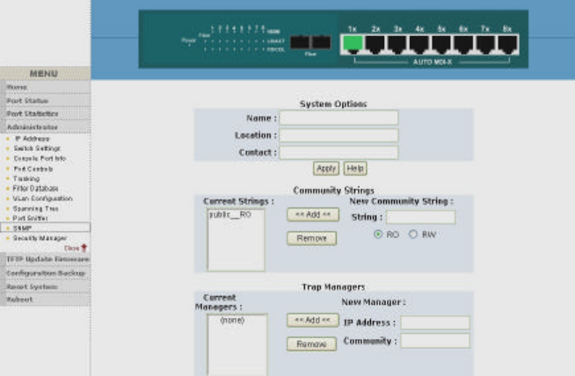The width and height of the screenshot is (575, 376).
Task: Open the Security Manager submenu item
Action: tap(40, 238)
